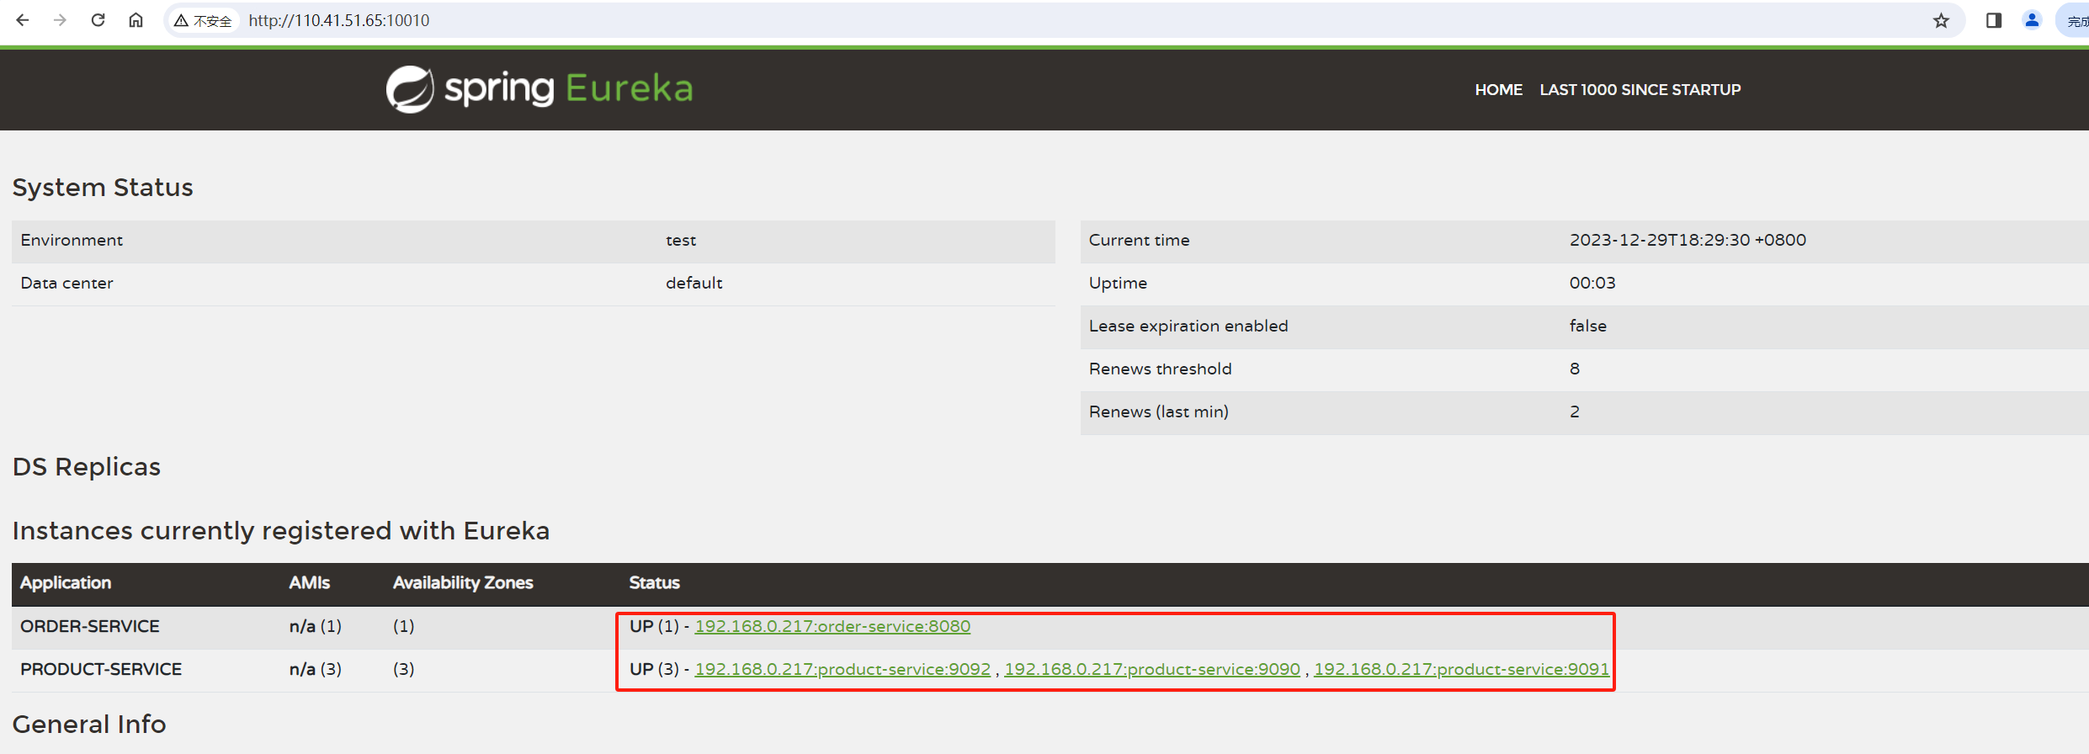The image size is (2089, 754).
Task: Click the Spring Eureka logo
Action: coord(540,88)
